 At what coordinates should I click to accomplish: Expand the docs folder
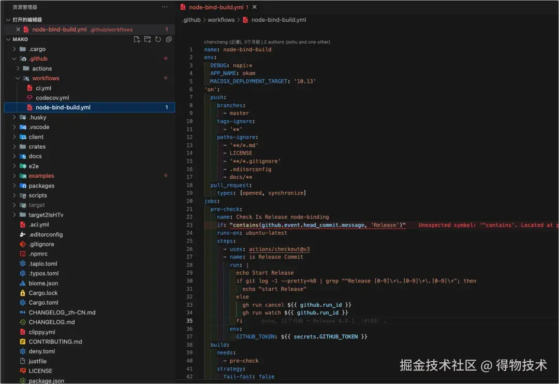coord(14,156)
